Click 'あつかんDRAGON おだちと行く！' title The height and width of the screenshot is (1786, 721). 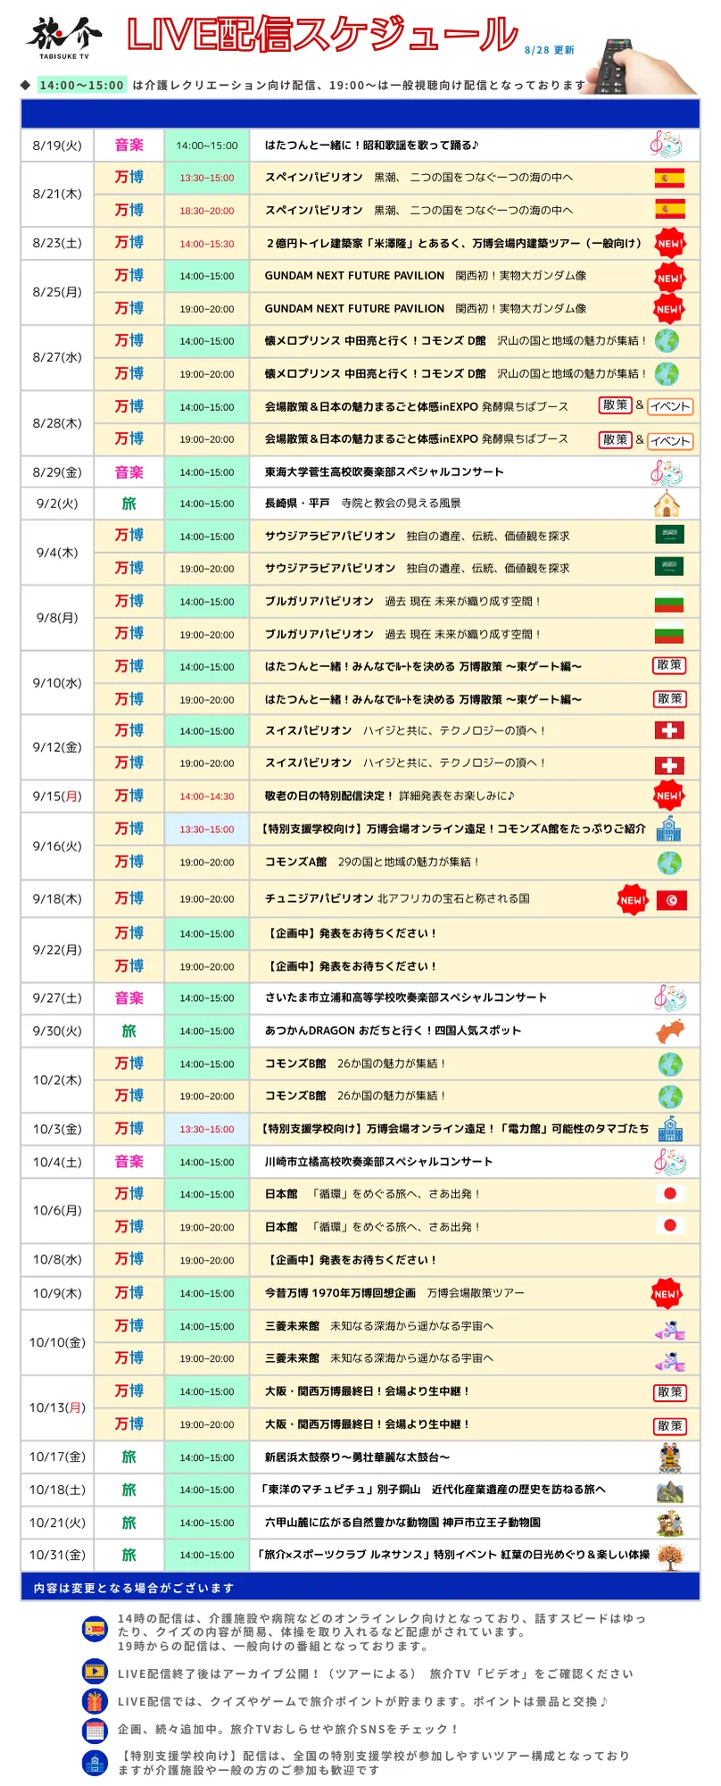[393, 1031]
